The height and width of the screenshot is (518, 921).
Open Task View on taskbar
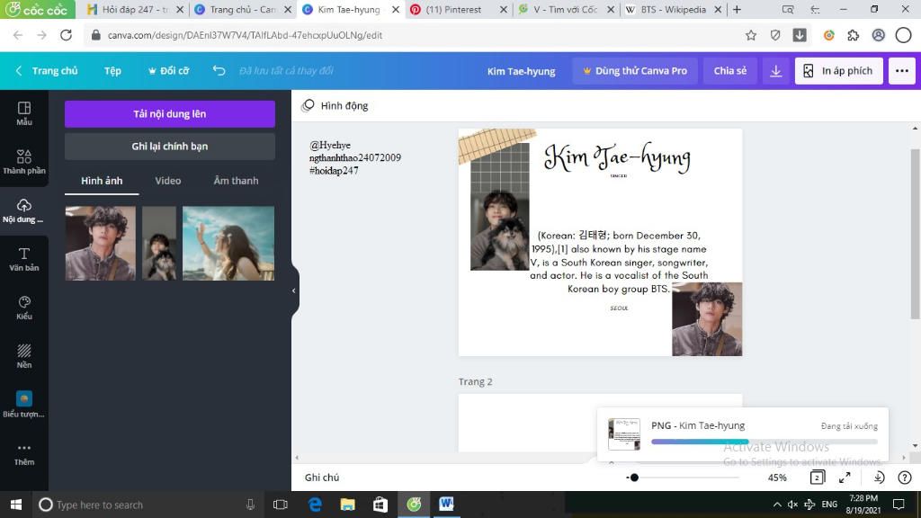point(281,505)
